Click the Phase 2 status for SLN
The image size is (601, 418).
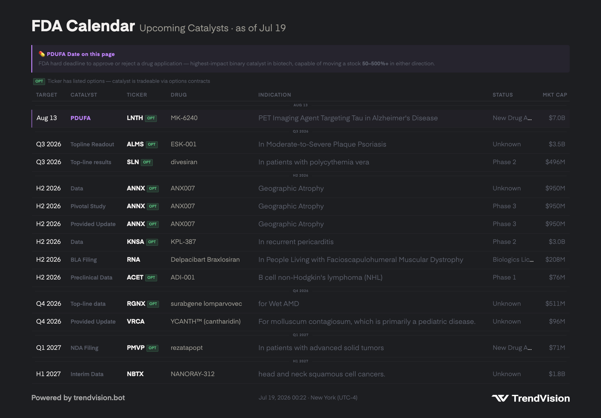point(504,162)
